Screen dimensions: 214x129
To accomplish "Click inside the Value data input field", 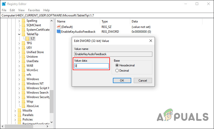I will click(x=91, y=66).
